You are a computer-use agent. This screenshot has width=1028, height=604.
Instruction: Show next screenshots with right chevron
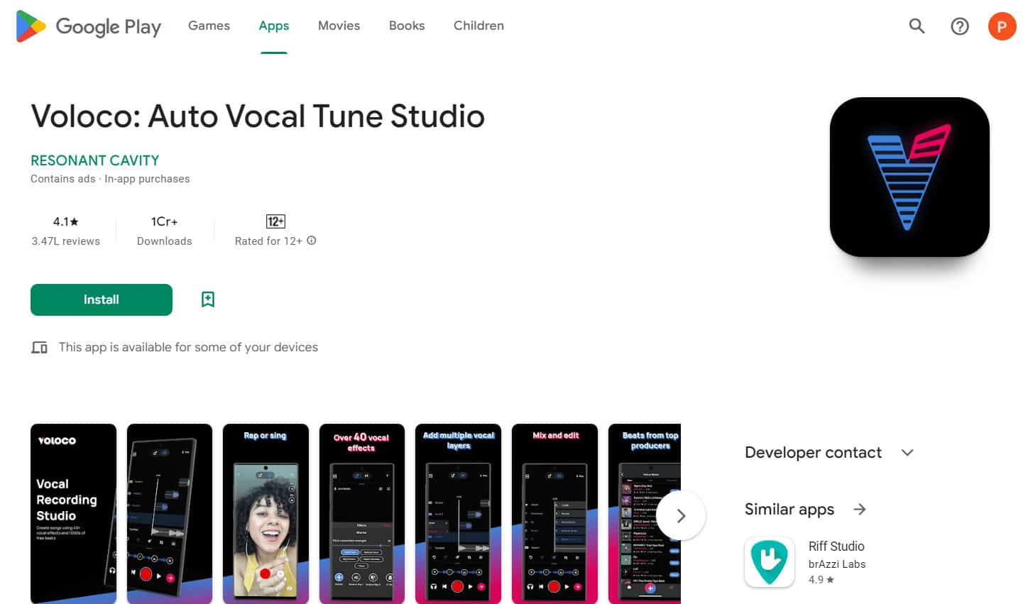tap(681, 515)
